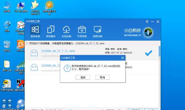
Task: Open the network-diagram desktop shortcut at bottom
Action: [7, 104]
